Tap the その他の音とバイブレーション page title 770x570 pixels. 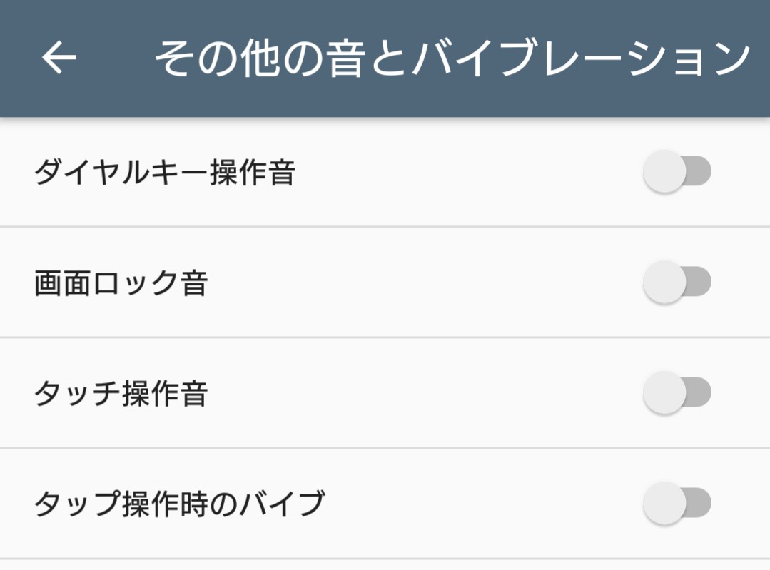coord(452,58)
